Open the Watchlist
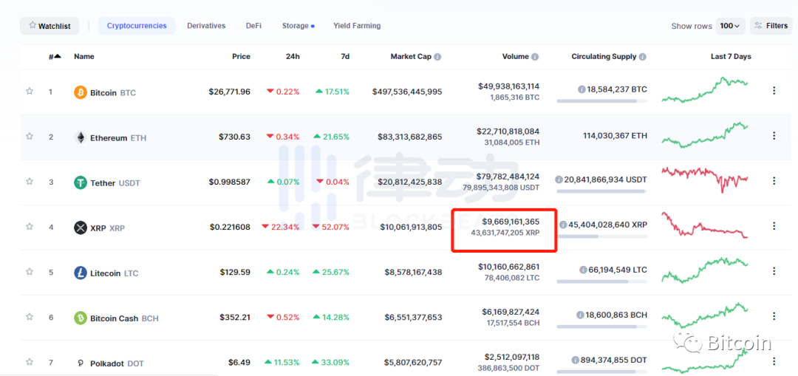This screenshot has height=376, width=798. (x=50, y=26)
